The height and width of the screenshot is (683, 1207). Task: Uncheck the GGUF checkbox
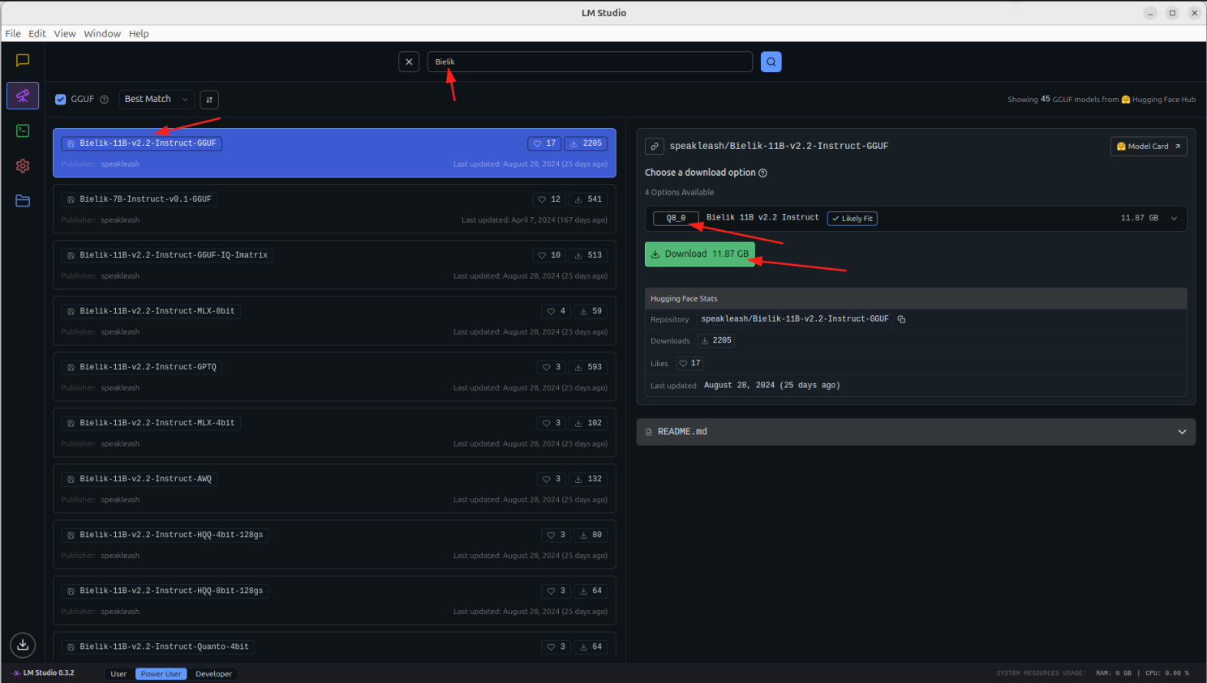tap(61, 100)
